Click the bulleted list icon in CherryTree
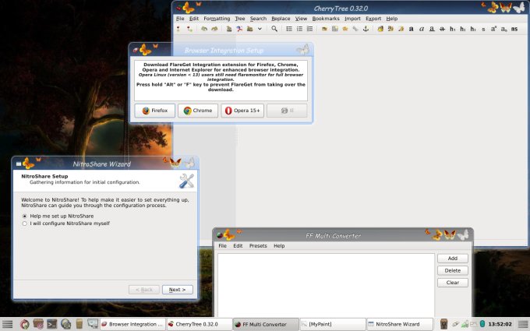The width and height of the screenshot is (530, 331). point(289,29)
